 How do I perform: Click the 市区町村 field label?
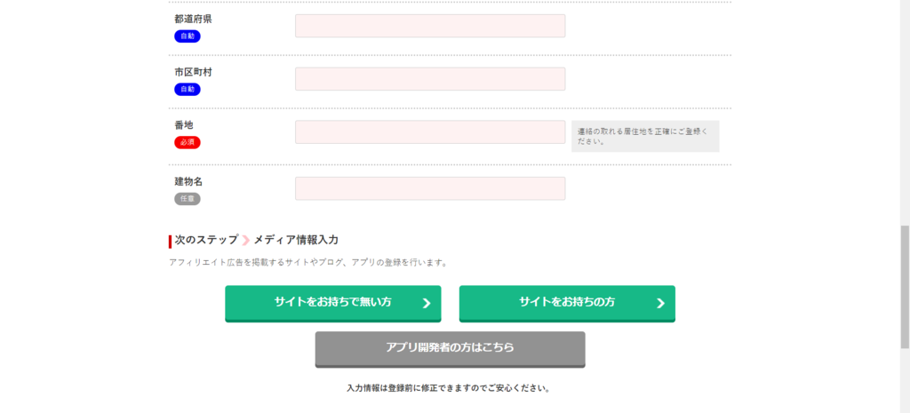click(193, 72)
